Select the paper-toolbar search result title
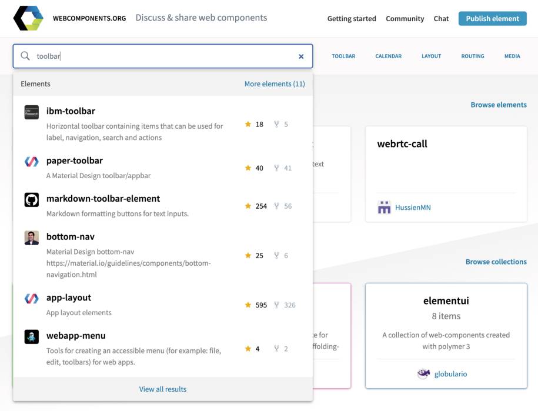The image size is (538, 411). pyautogui.click(x=75, y=161)
